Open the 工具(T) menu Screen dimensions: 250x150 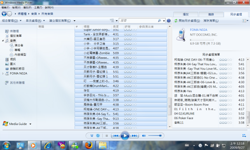click(x=38, y=7)
